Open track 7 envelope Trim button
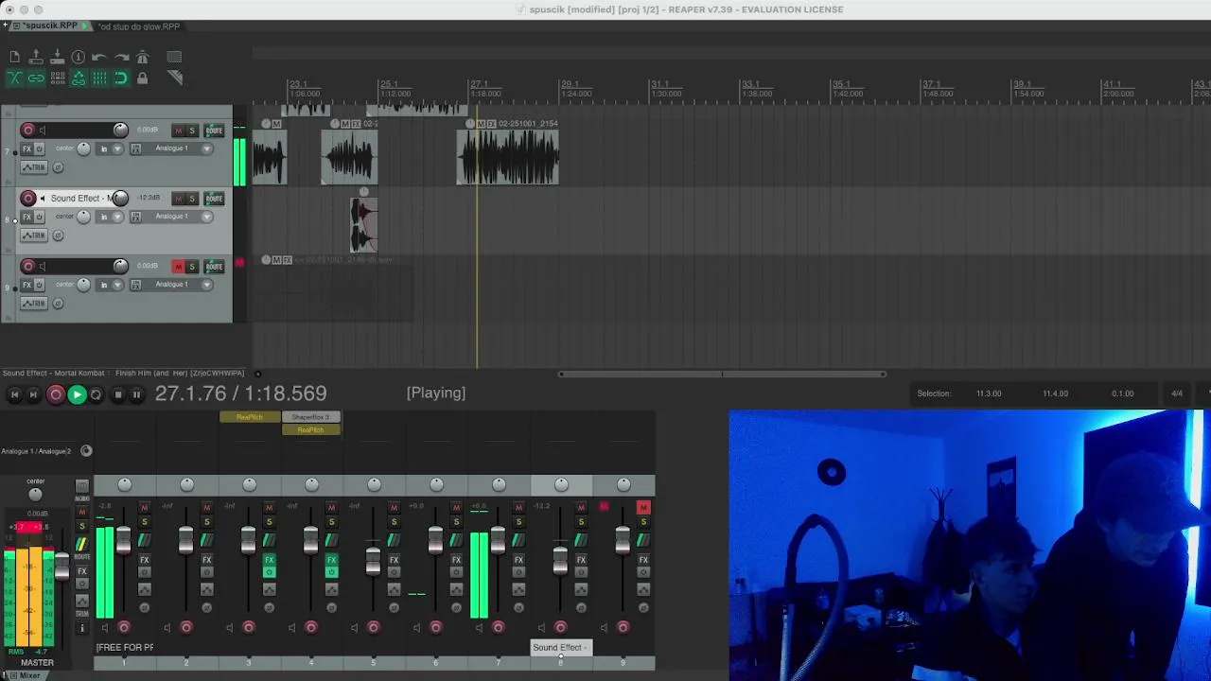 coord(34,167)
